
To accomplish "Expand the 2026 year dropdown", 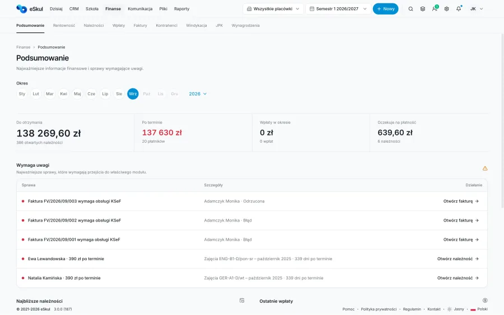I will 198,94.
